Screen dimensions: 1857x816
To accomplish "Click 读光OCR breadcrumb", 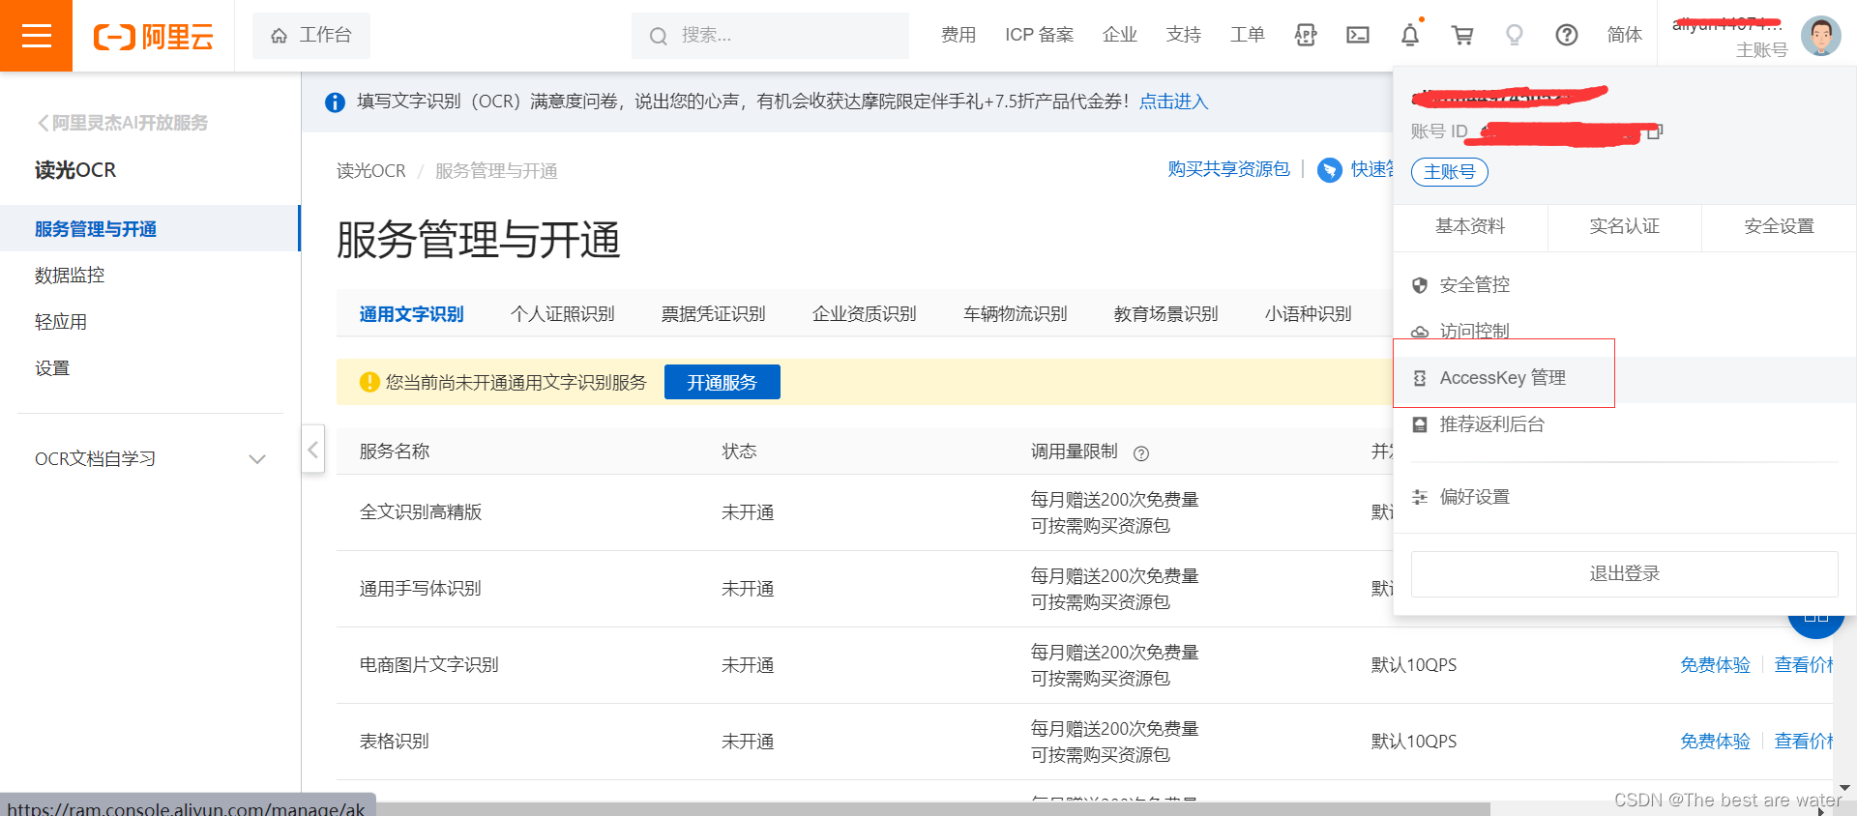I will pos(370,171).
